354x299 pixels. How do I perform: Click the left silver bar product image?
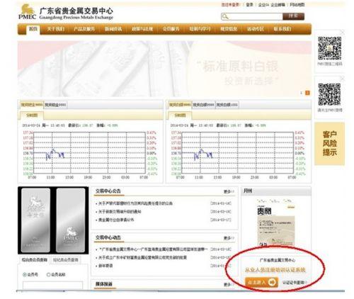[x=35, y=220]
